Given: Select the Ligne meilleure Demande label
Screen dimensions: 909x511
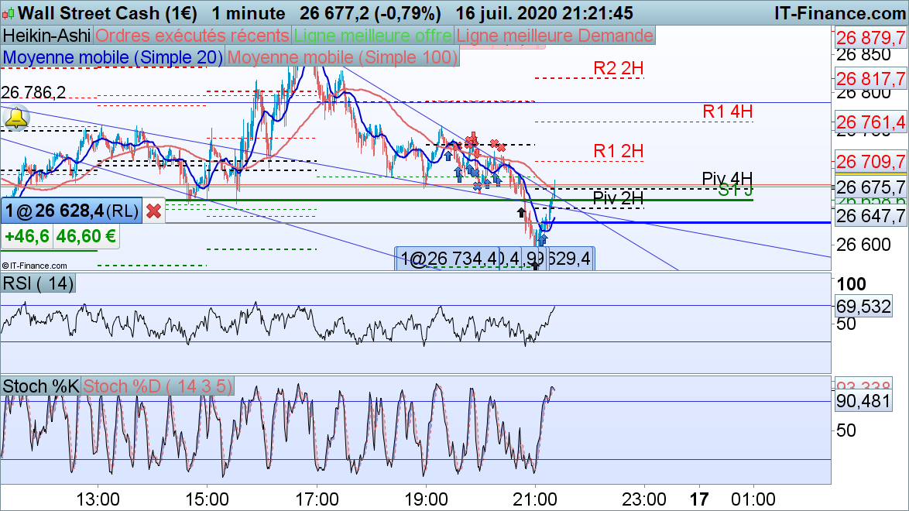Looking at the screenshot, I should tap(555, 36).
